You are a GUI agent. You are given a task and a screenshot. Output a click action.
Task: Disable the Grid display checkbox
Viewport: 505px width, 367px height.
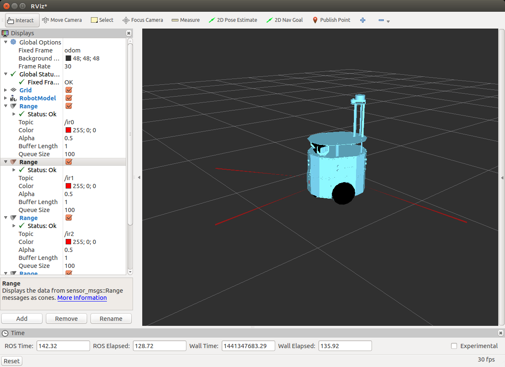(x=69, y=90)
